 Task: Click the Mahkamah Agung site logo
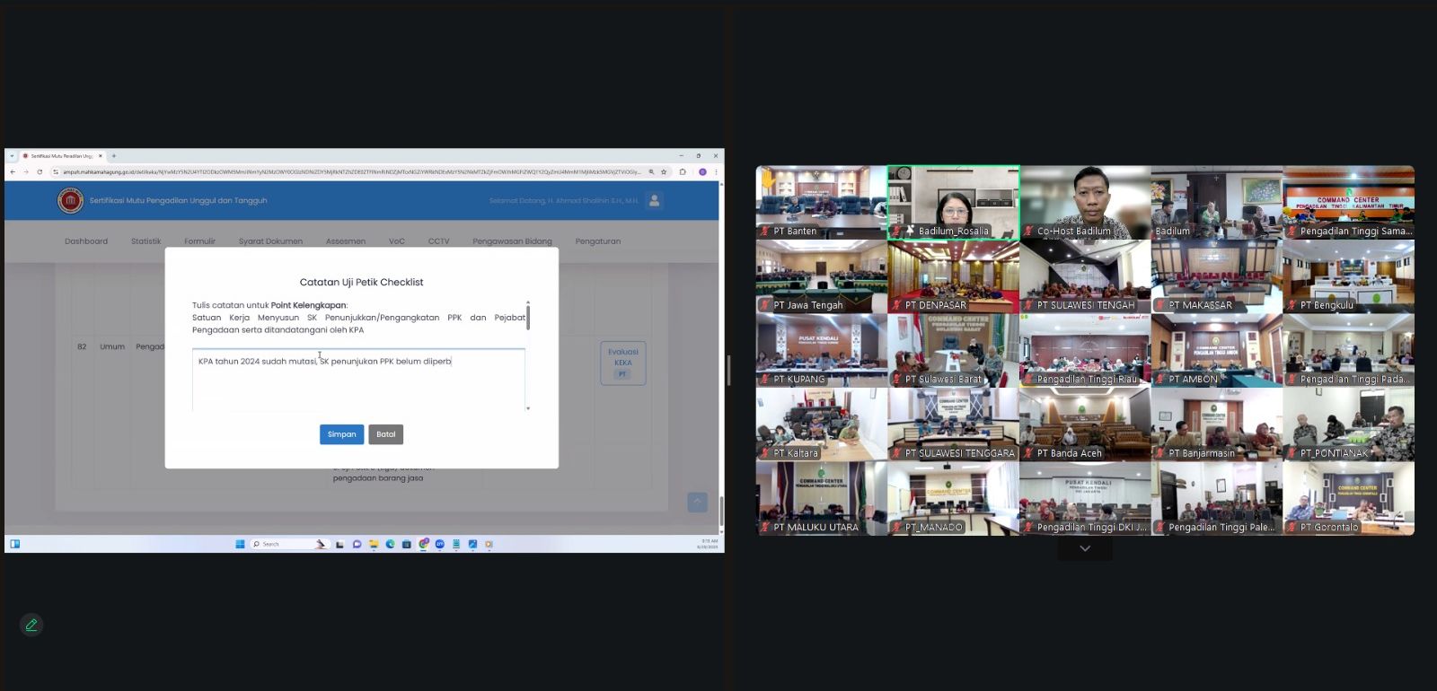[x=70, y=200]
